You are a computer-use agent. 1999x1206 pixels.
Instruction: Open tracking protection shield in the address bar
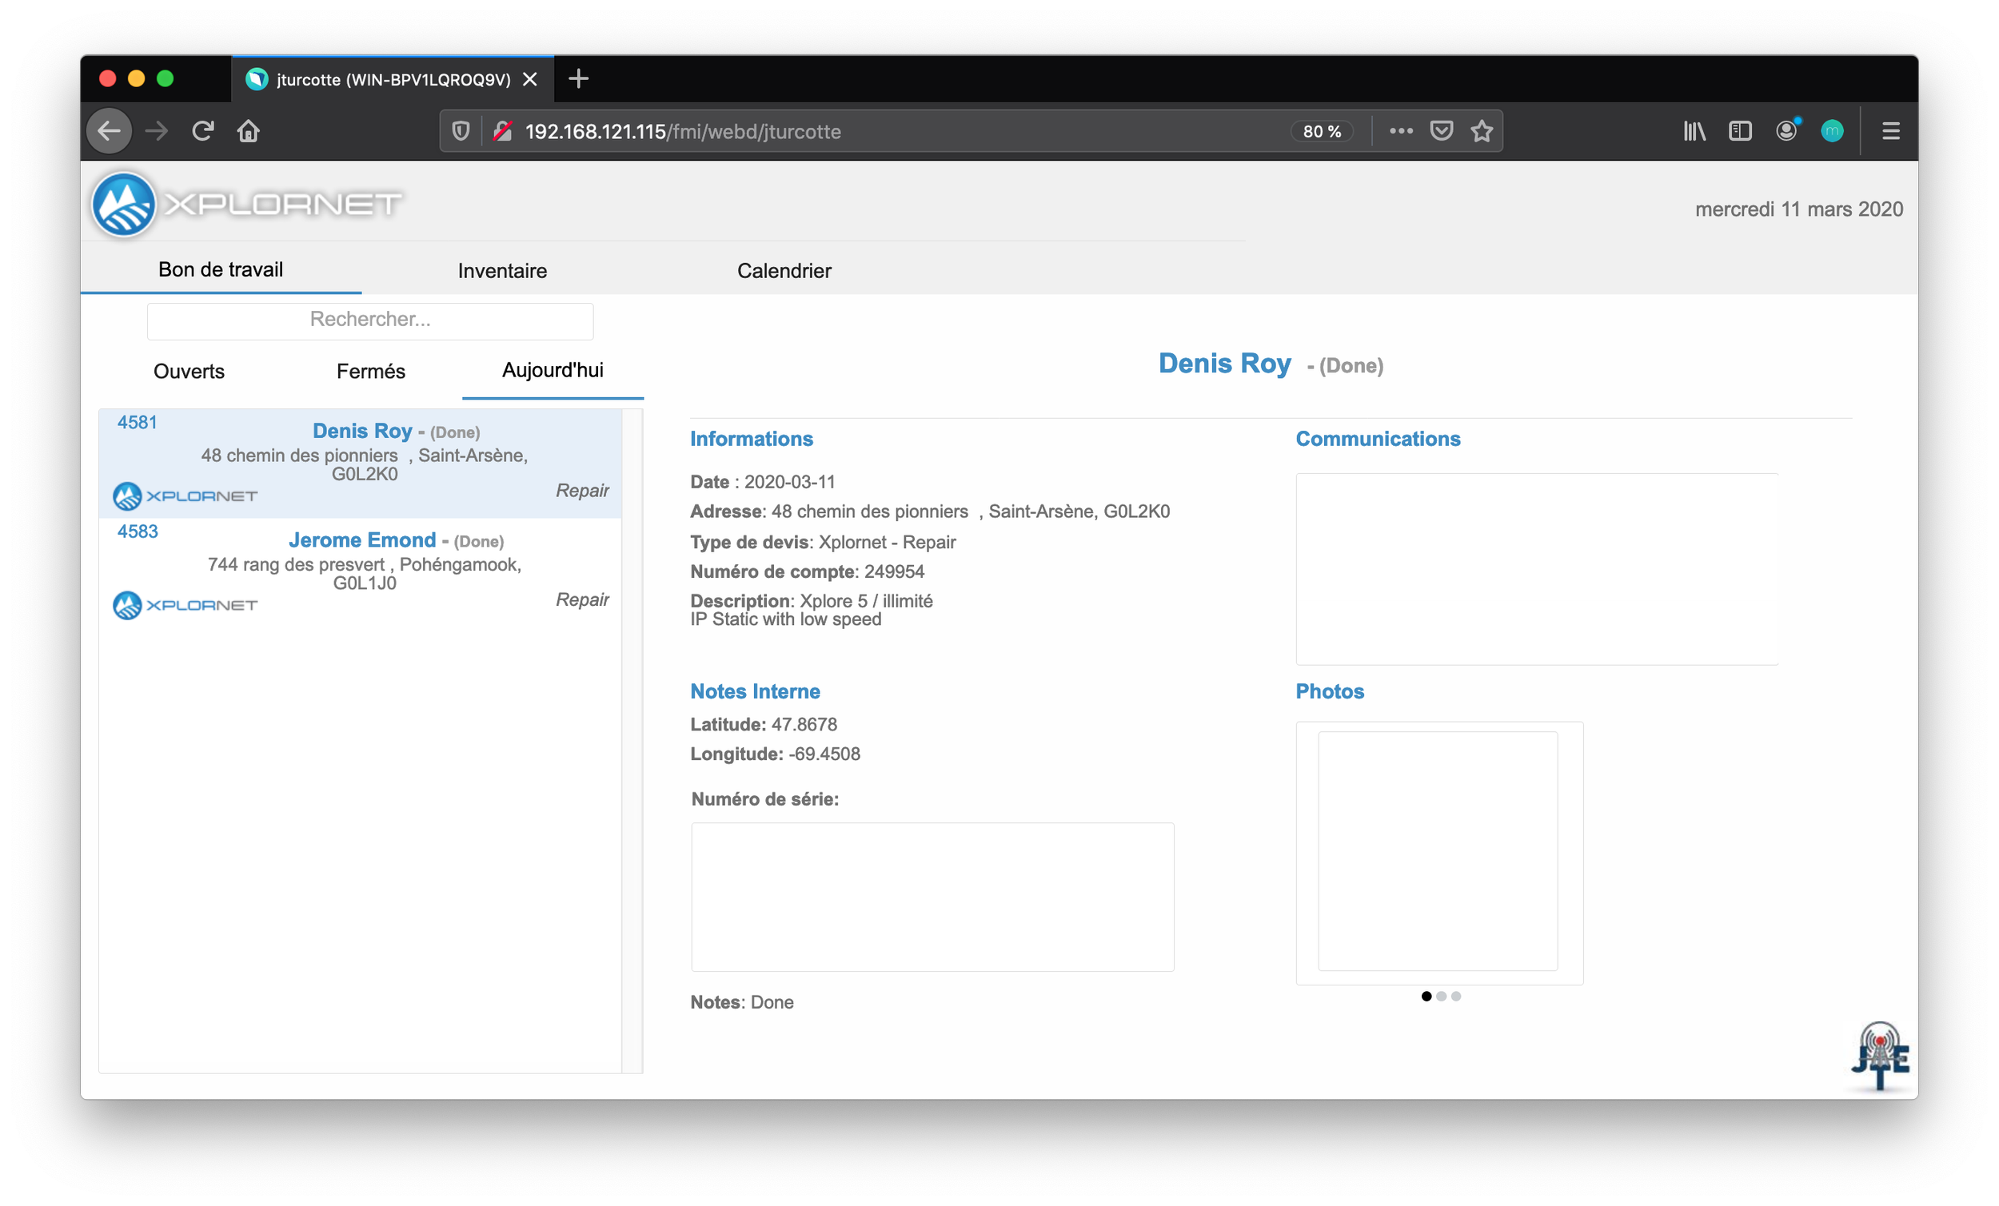(461, 130)
